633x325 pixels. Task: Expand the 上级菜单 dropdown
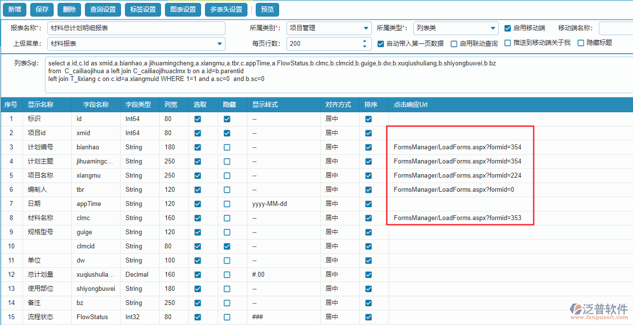(x=219, y=44)
